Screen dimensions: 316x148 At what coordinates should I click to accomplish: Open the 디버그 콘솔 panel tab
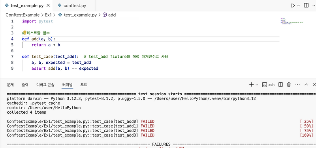pos(45,85)
